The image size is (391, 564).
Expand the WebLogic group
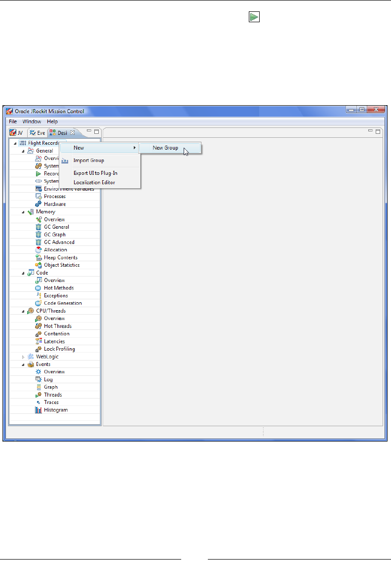[23, 357]
